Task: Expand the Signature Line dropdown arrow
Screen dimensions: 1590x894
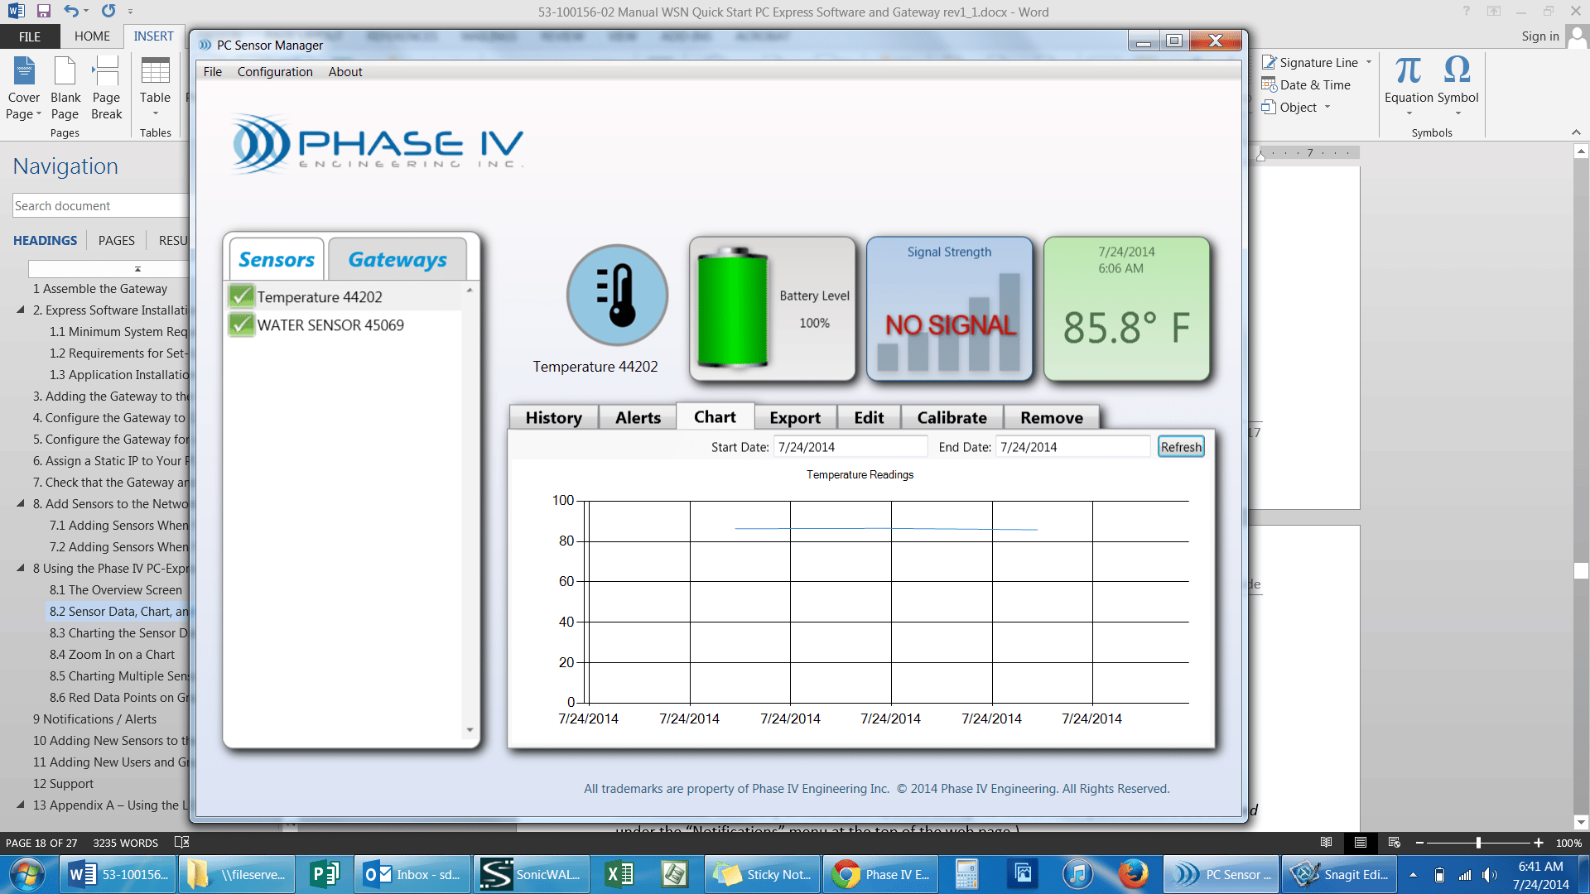Action: pyautogui.click(x=1370, y=62)
